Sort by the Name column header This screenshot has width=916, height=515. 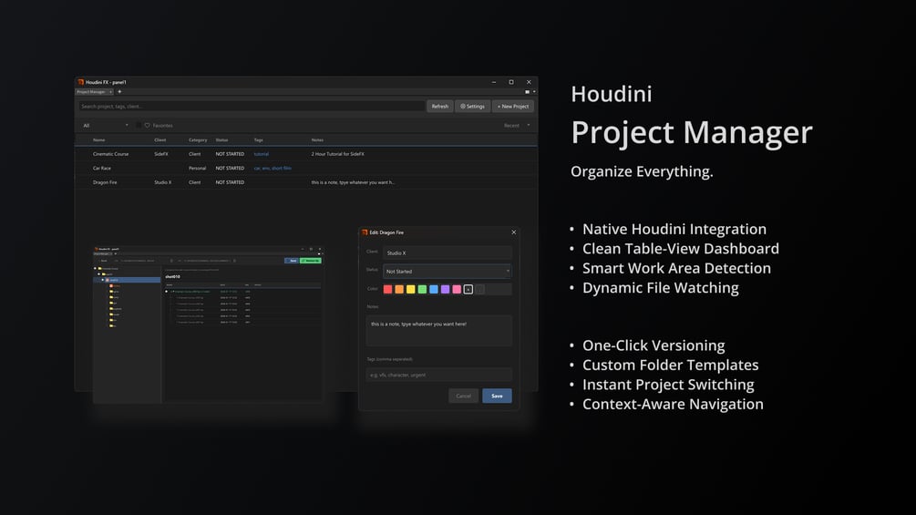pos(98,140)
